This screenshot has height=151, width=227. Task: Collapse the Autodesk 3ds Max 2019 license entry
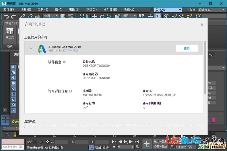tap(31, 48)
